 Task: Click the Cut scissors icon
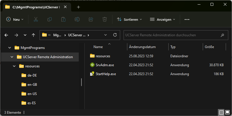[36, 20]
